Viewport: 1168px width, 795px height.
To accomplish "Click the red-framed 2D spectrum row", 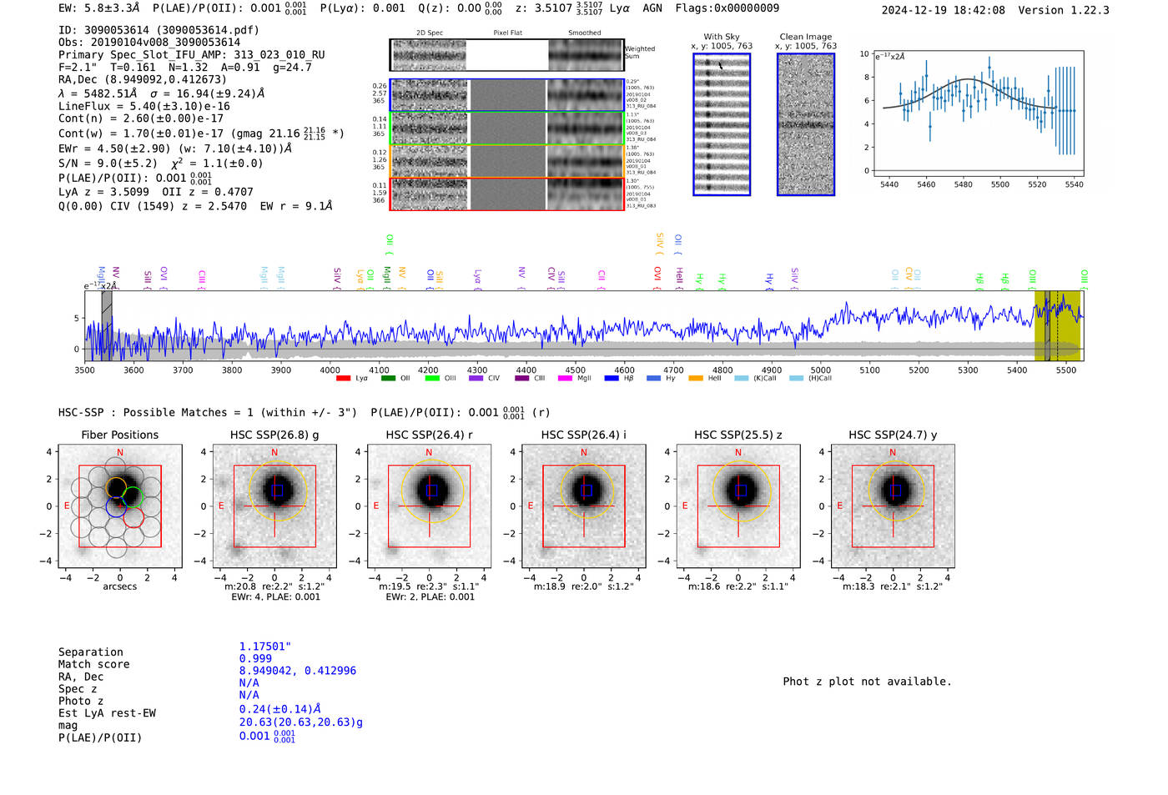I will [x=506, y=194].
